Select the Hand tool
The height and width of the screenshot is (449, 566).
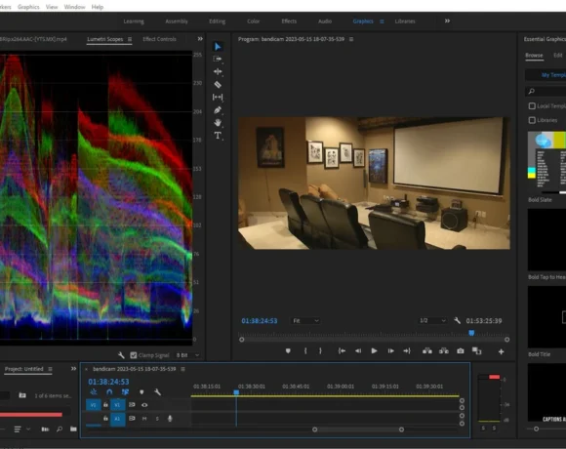coord(218,123)
